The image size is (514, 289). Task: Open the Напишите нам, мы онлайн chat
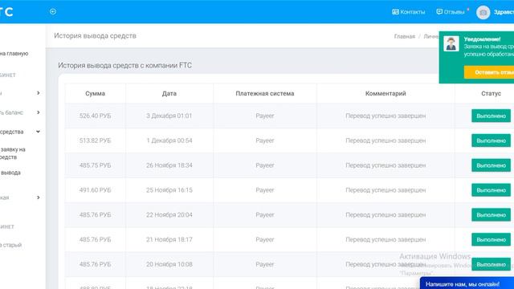467,283
